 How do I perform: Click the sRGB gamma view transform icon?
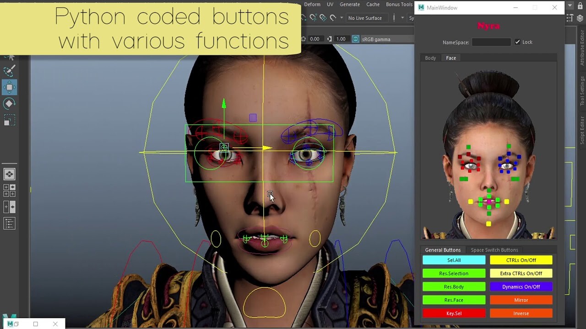[356, 39]
